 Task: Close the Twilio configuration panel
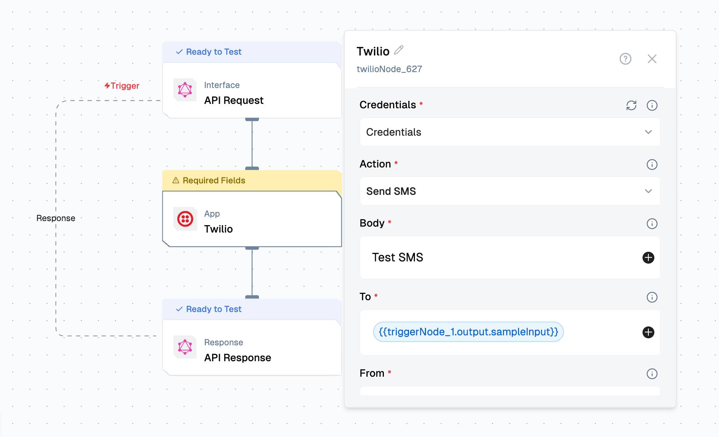coord(652,59)
